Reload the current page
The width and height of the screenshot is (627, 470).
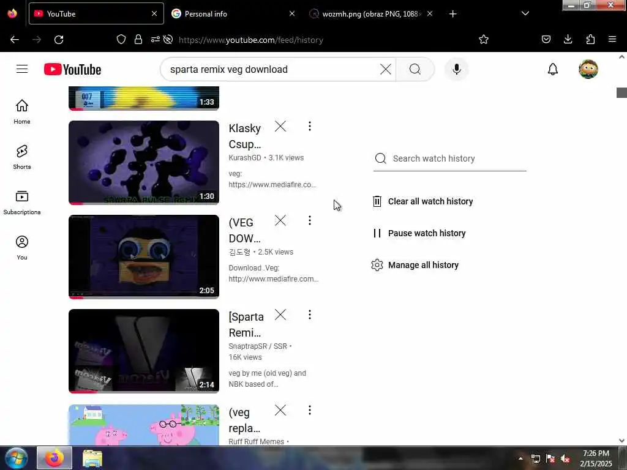coord(59,40)
